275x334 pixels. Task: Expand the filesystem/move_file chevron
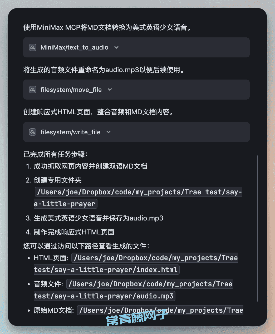[110, 90]
